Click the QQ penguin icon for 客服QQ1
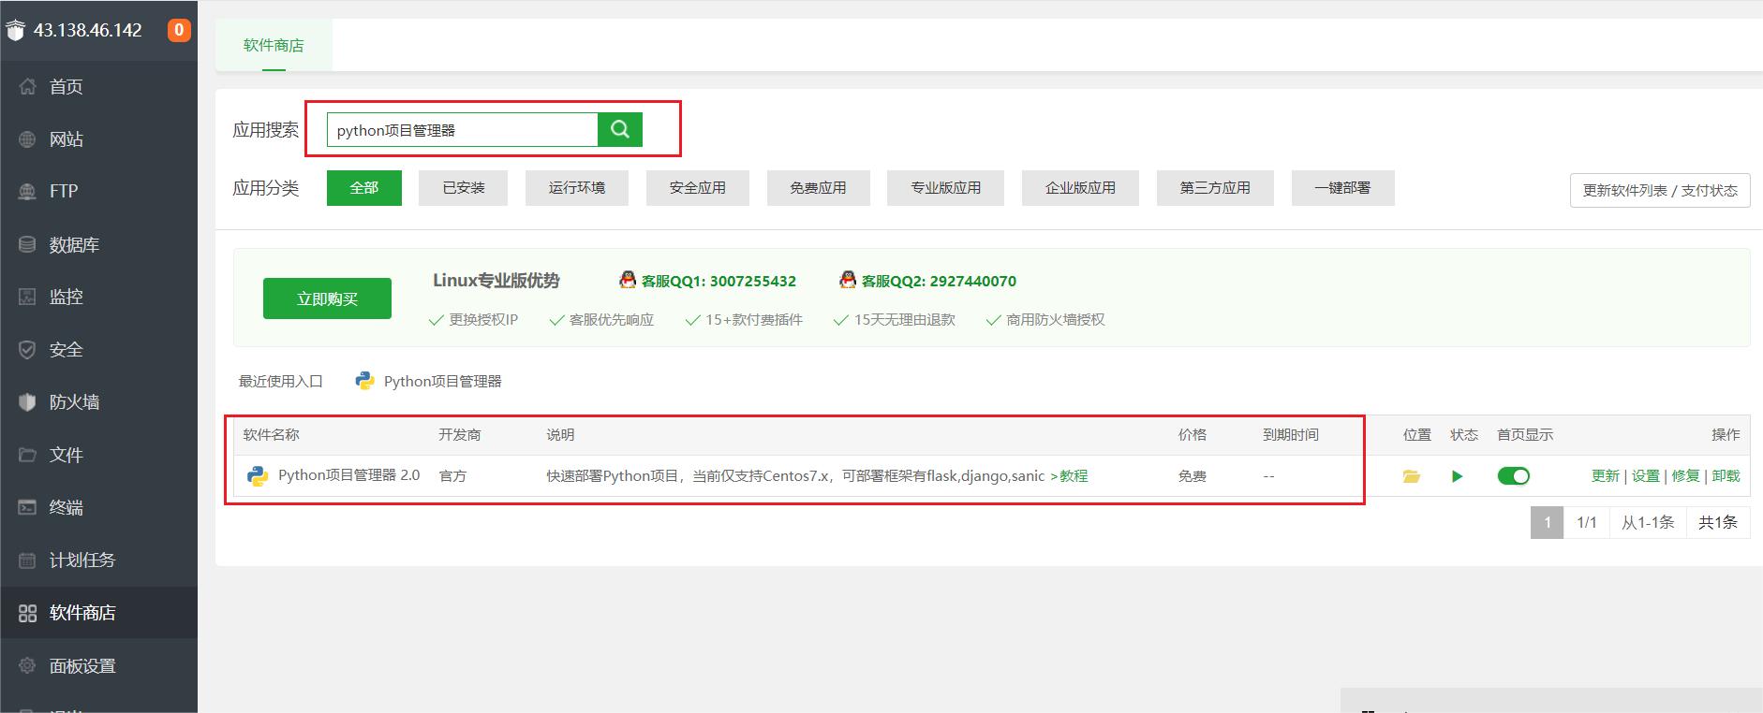 (628, 280)
